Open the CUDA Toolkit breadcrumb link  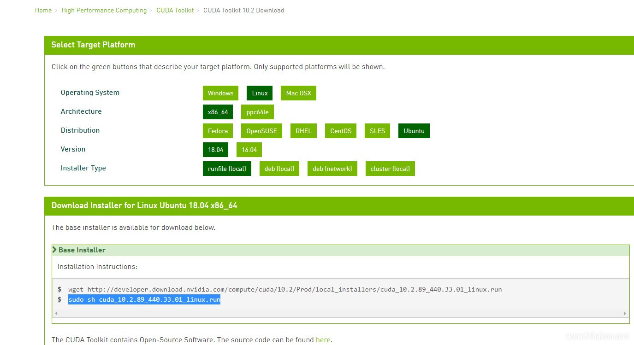click(175, 10)
